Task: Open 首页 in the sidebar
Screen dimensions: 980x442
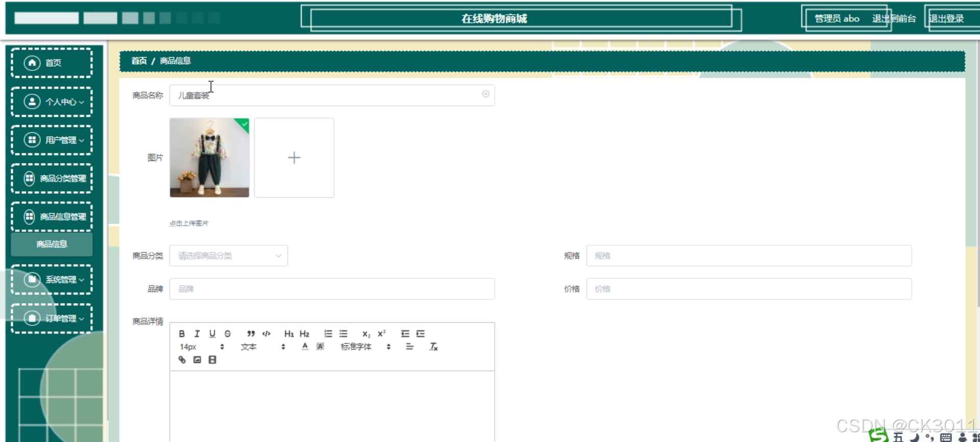Action: (52, 63)
